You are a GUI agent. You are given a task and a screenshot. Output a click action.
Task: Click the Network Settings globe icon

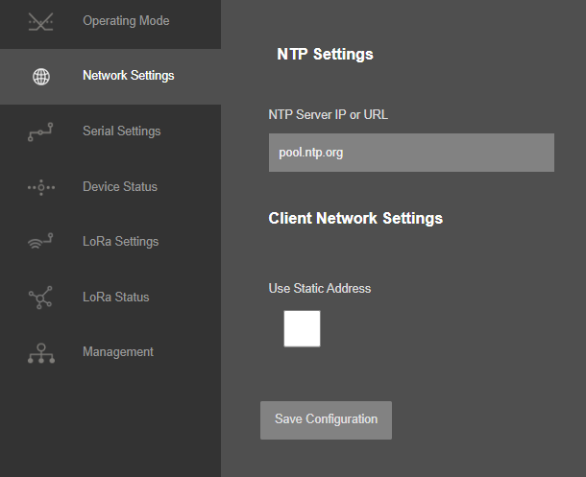pyautogui.click(x=41, y=77)
